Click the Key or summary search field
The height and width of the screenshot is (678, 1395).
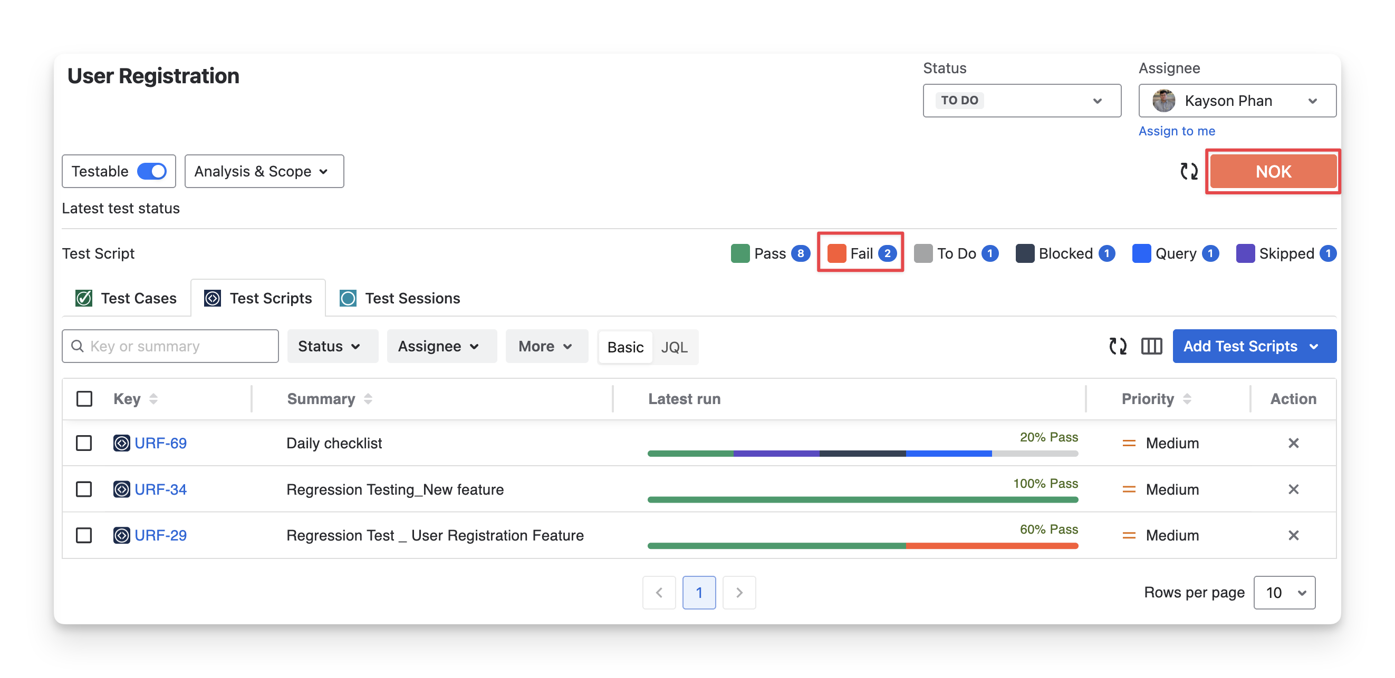click(170, 346)
